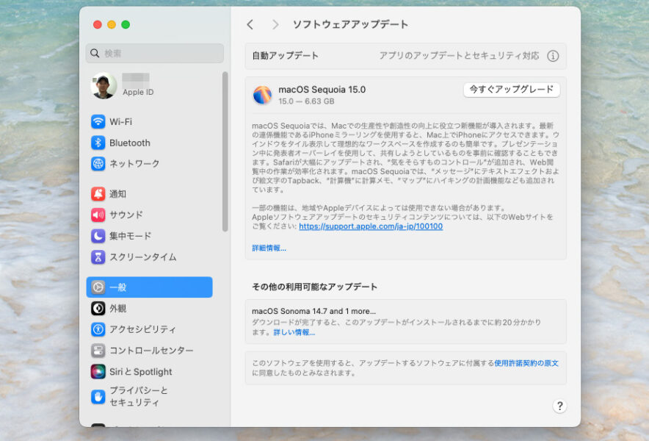The image size is (649, 441).
Task: Open the 使用許諾契約の原文 link
Action: pos(526,363)
